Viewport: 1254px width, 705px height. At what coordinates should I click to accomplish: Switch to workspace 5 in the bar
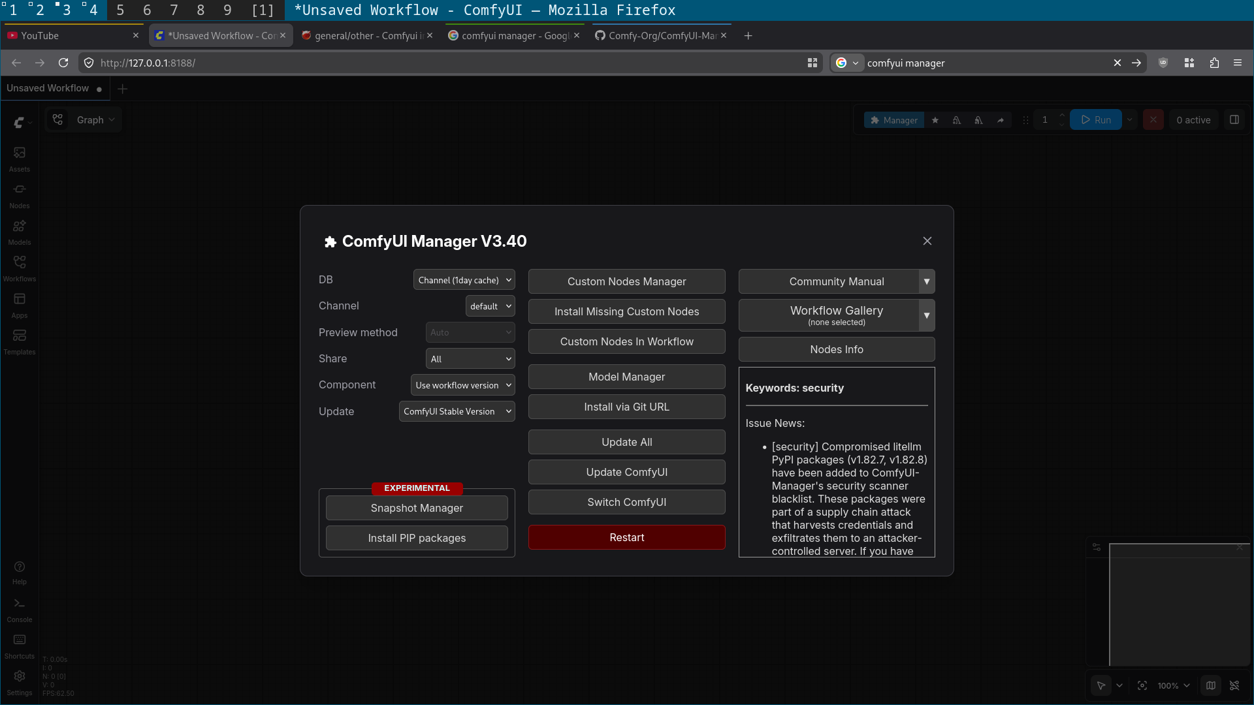[120, 10]
